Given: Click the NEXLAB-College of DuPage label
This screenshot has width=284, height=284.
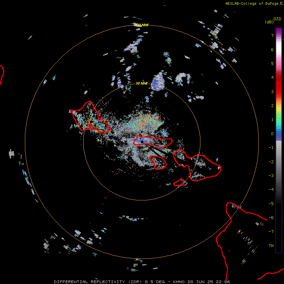Looking at the screenshot, I should point(252,3).
